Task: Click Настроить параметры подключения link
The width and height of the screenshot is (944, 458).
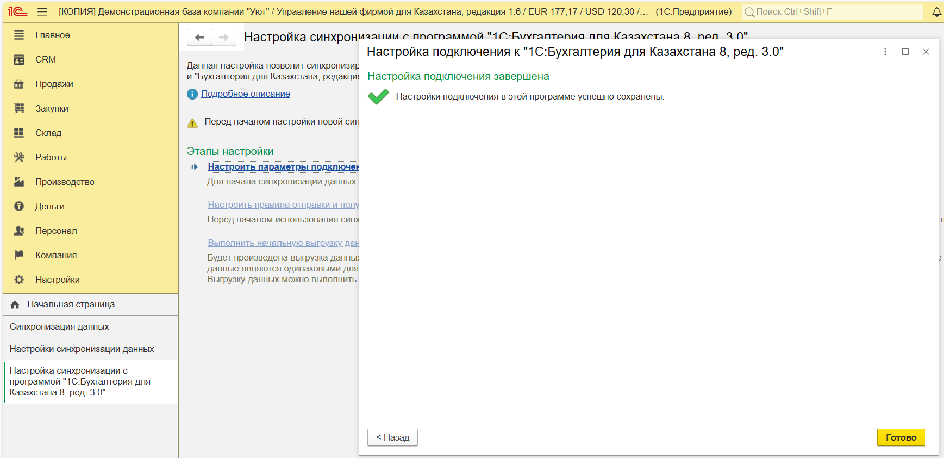Action: coord(283,166)
